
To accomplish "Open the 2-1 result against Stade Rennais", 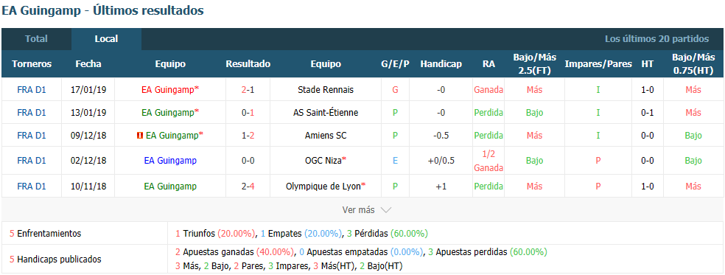I will pos(248,89).
